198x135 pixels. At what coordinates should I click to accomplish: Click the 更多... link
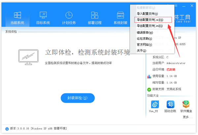[187, 117]
